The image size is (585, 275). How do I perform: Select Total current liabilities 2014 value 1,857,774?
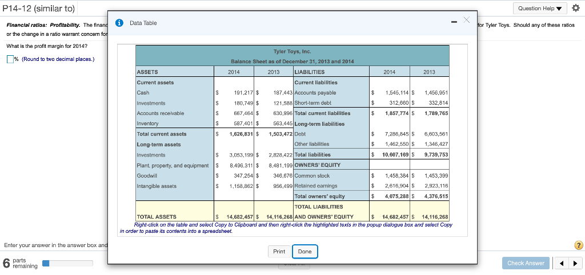[x=398, y=113]
